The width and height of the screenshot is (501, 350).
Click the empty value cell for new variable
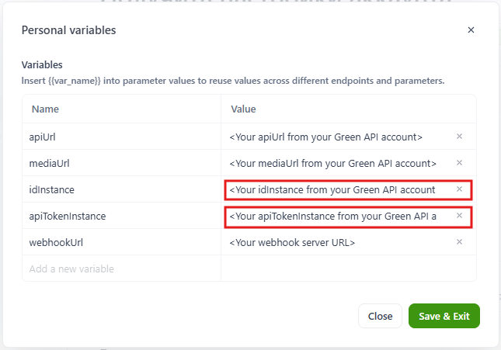point(348,269)
